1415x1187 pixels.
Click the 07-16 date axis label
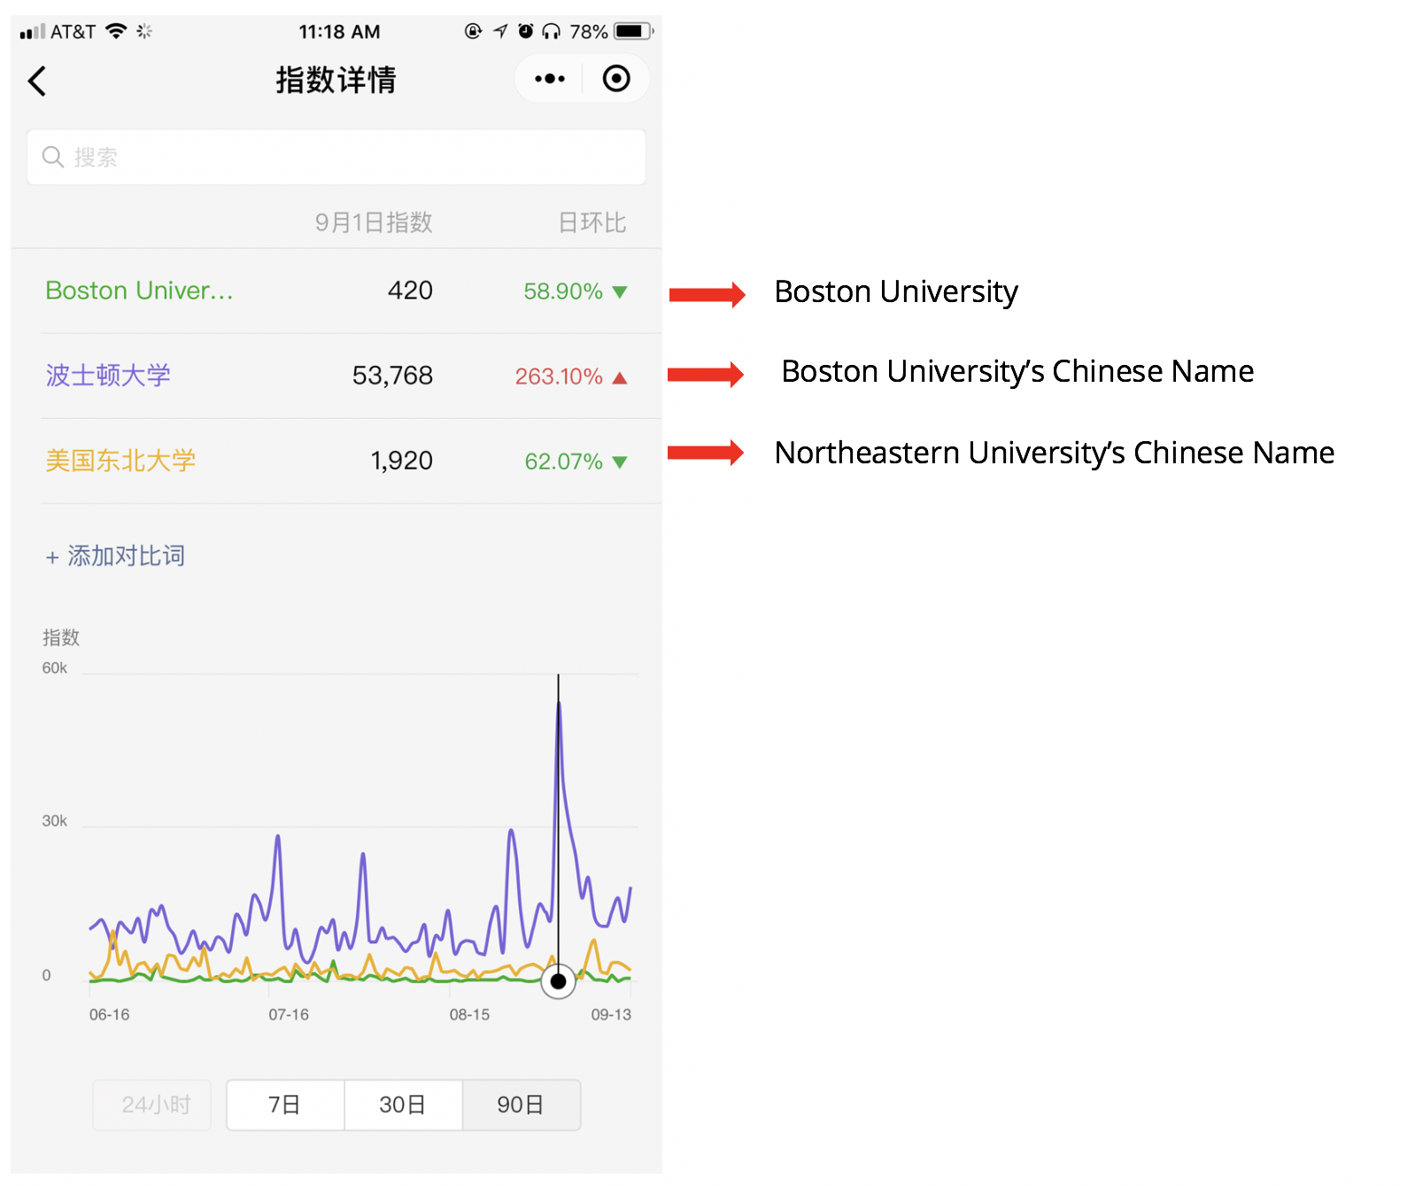point(289,1014)
